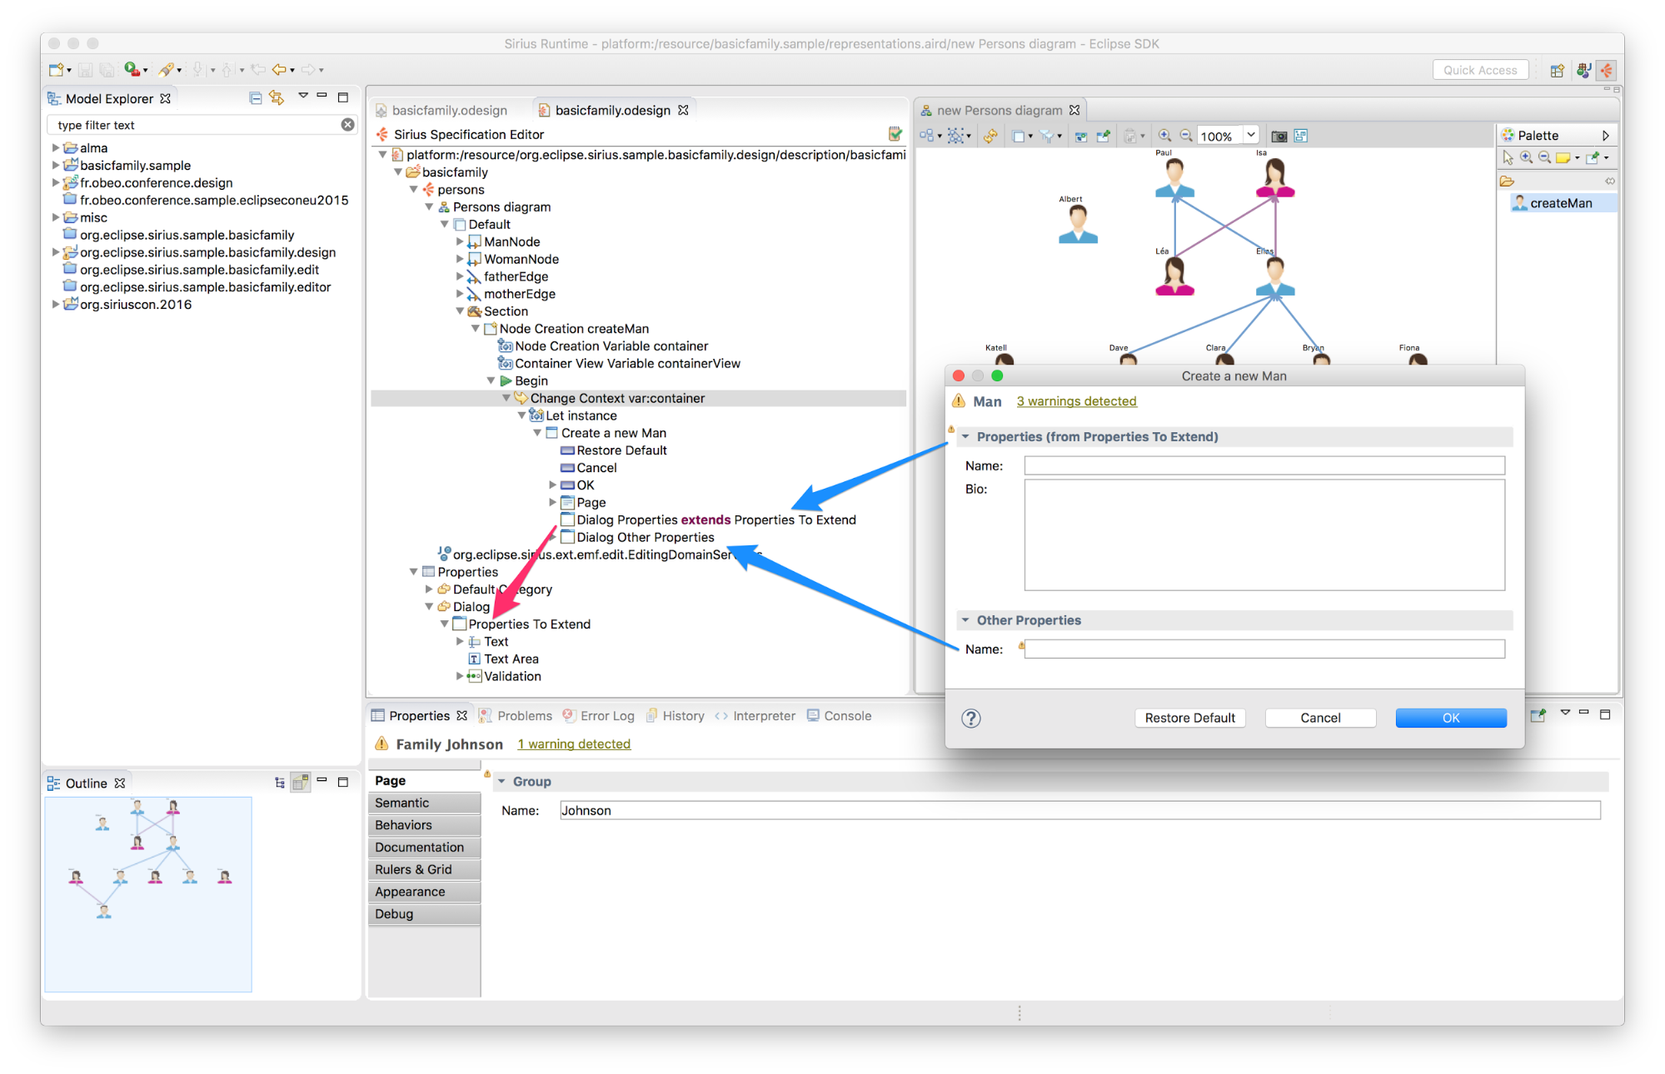Click the Outline diagram thumbnail

click(x=148, y=894)
